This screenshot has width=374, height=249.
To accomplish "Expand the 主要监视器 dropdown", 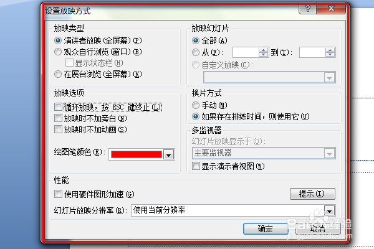I will pyautogui.click(x=329, y=154).
